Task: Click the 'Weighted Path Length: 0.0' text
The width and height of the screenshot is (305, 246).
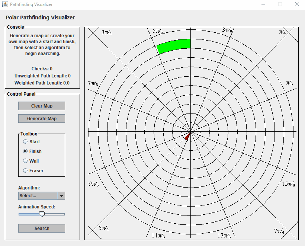Action: point(42,83)
